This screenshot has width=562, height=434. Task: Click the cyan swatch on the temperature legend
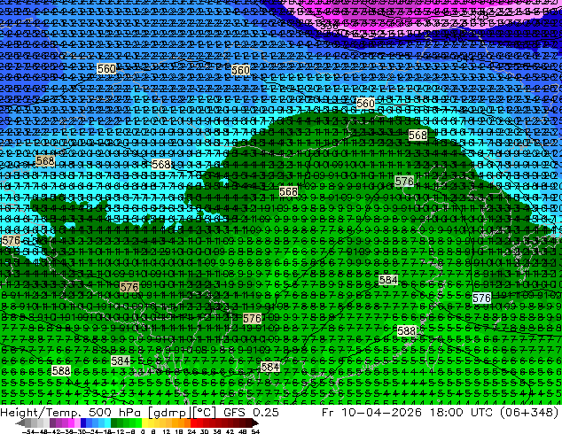(x=107, y=422)
